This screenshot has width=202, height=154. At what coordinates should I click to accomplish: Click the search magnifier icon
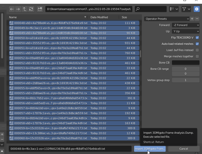(x=138, y=9)
